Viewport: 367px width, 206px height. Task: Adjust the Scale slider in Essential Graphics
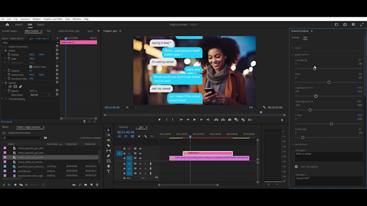click(x=329, y=82)
